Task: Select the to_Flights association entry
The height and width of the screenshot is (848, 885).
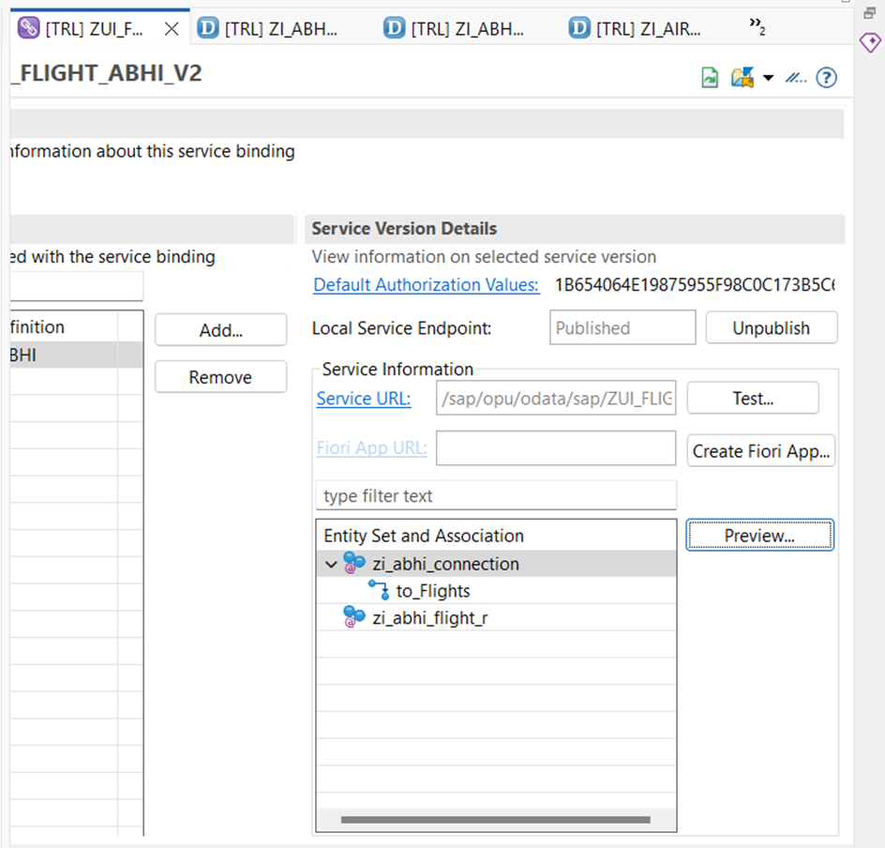Action: [432, 591]
